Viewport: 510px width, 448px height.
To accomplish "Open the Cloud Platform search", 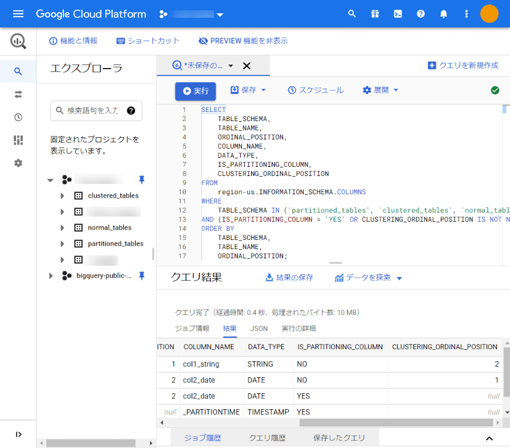I will (x=352, y=14).
